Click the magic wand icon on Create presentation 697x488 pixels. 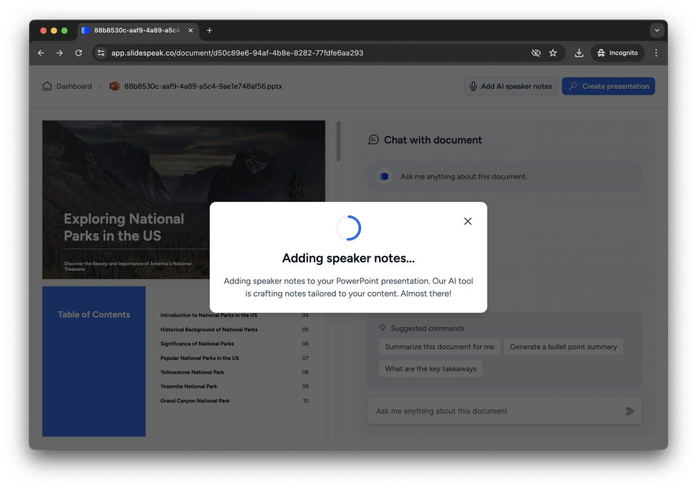[x=573, y=86]
